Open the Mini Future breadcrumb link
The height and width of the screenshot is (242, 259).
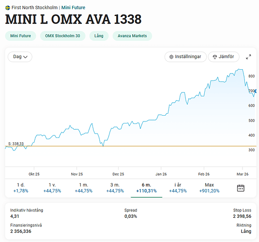point(73,8)
